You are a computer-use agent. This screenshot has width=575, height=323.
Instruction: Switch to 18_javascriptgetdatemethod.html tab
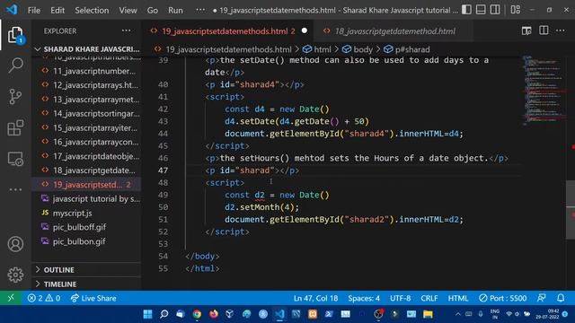coord(394,31)
